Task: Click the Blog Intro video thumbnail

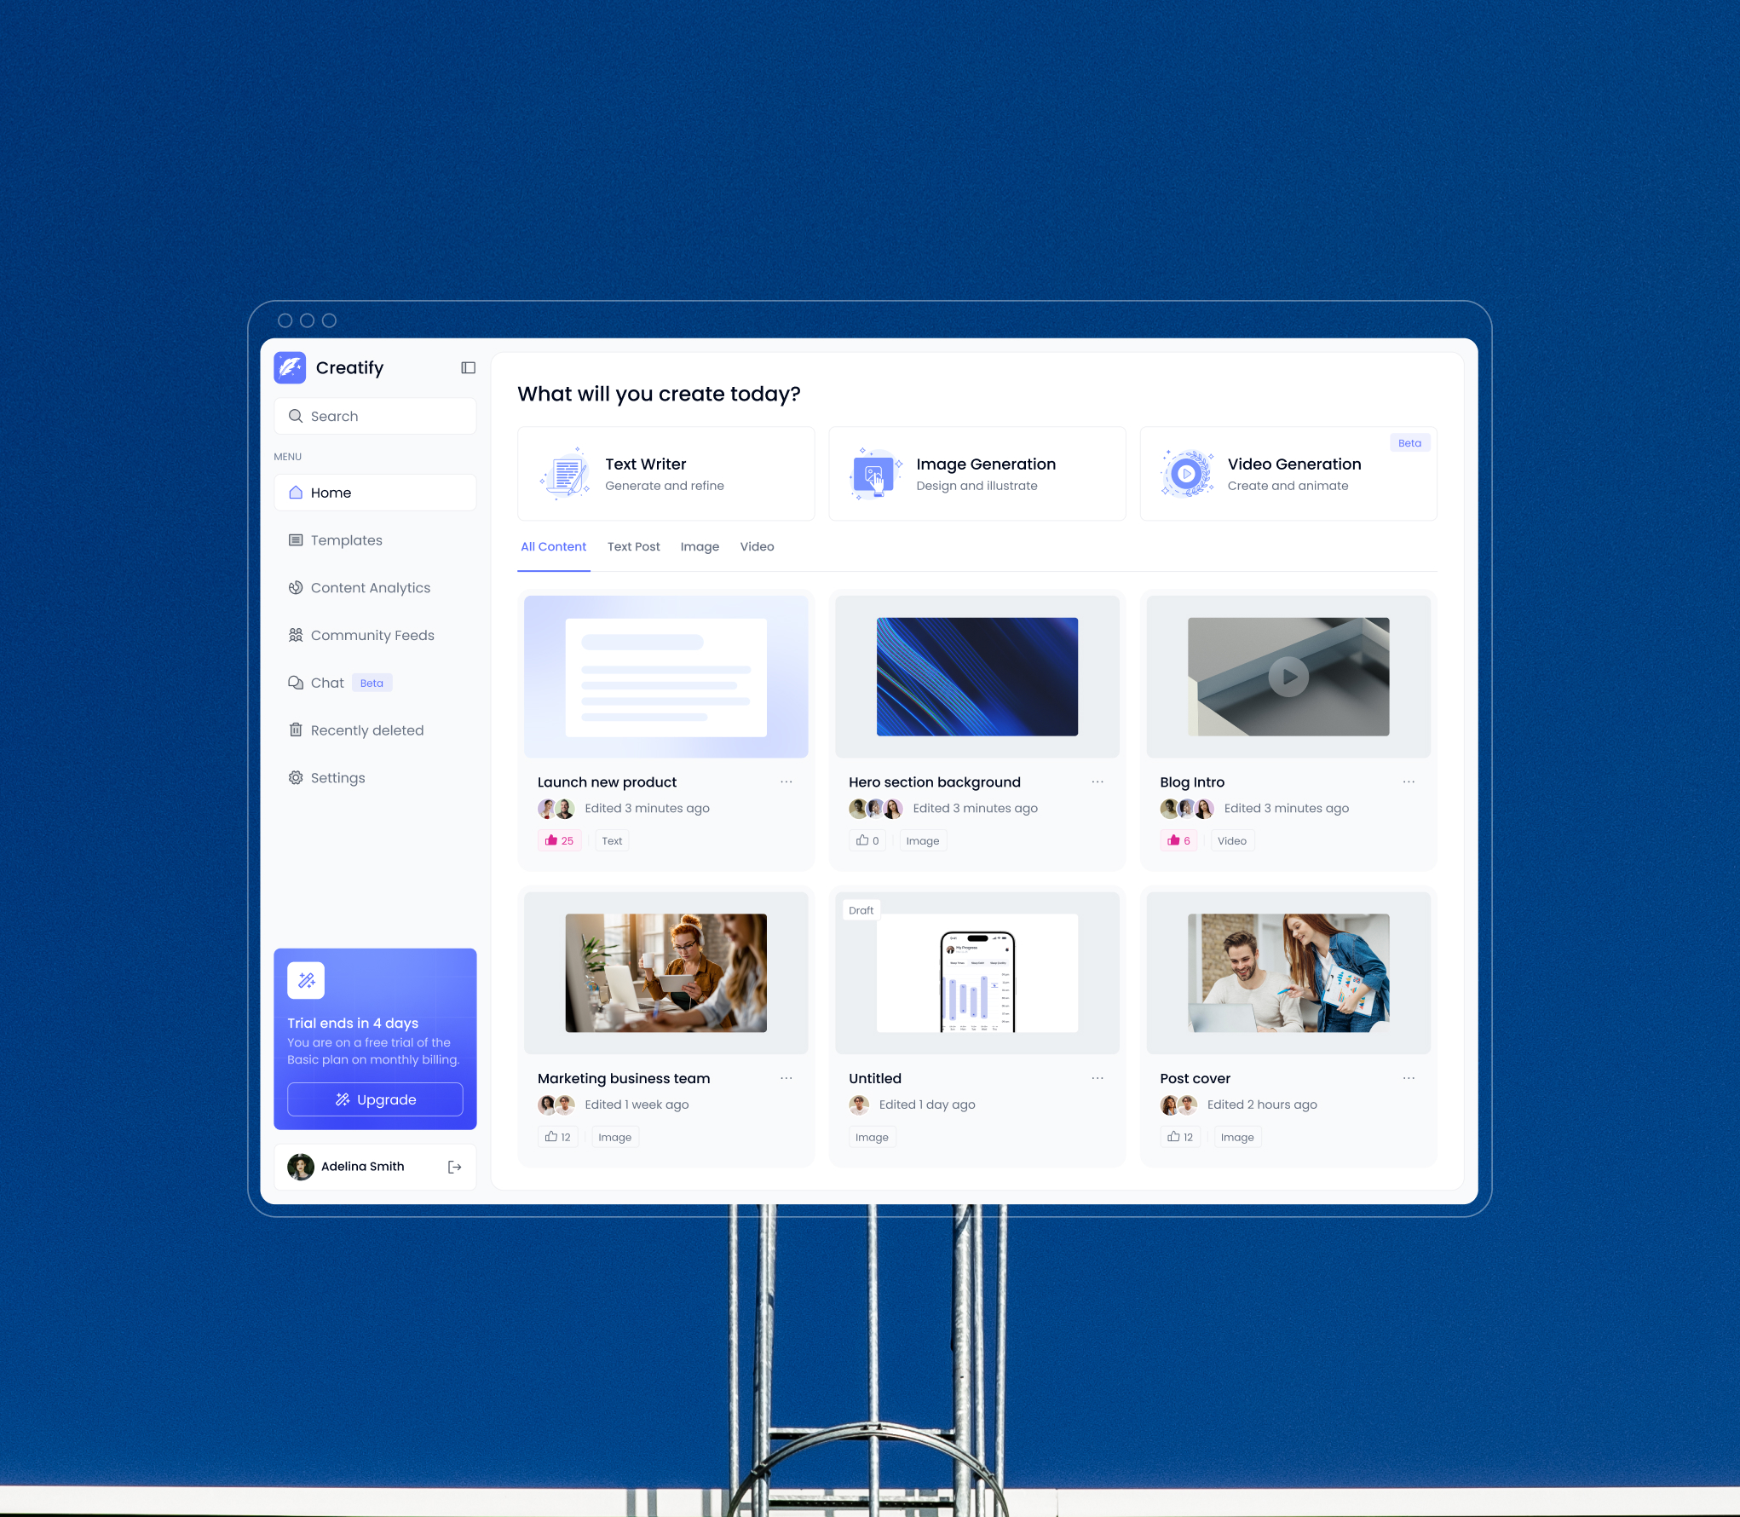Action: click(x=1288, y=677)
